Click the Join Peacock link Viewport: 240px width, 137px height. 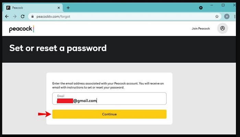(201, 28)
